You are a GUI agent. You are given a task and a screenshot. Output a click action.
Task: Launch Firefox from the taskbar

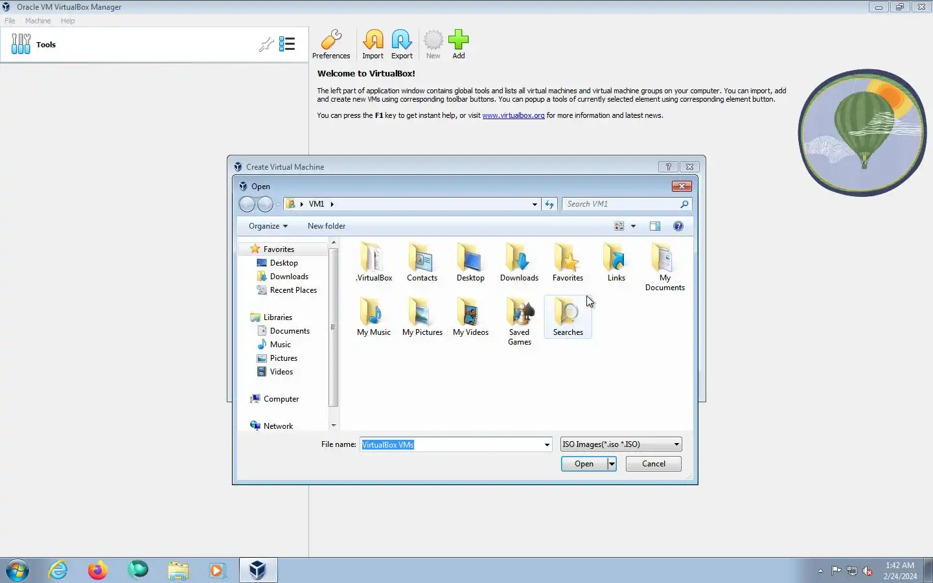coord(98,570)
